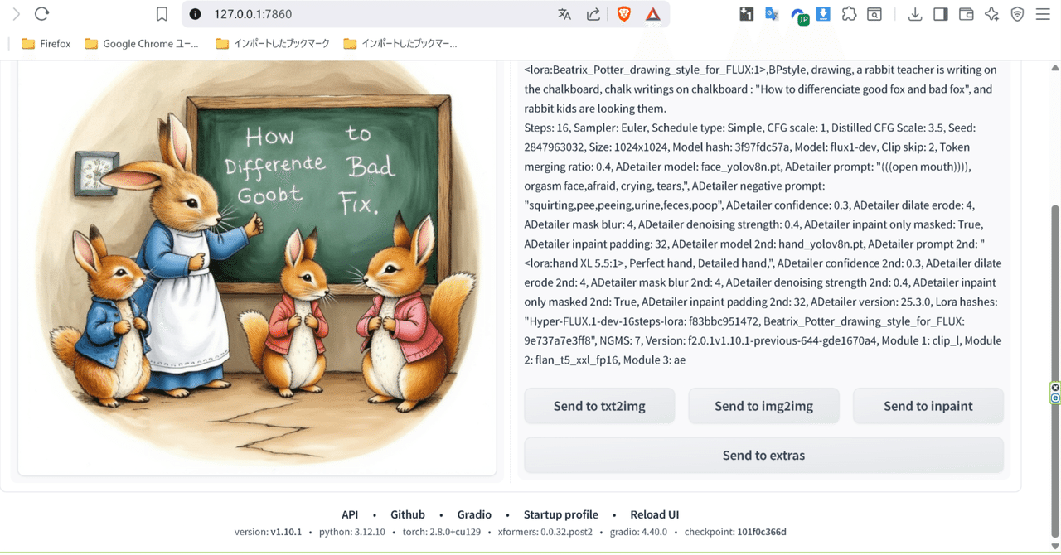1061x555 pixels.
Task: Open the Google Translate extension icon
Action: [772, 13]
